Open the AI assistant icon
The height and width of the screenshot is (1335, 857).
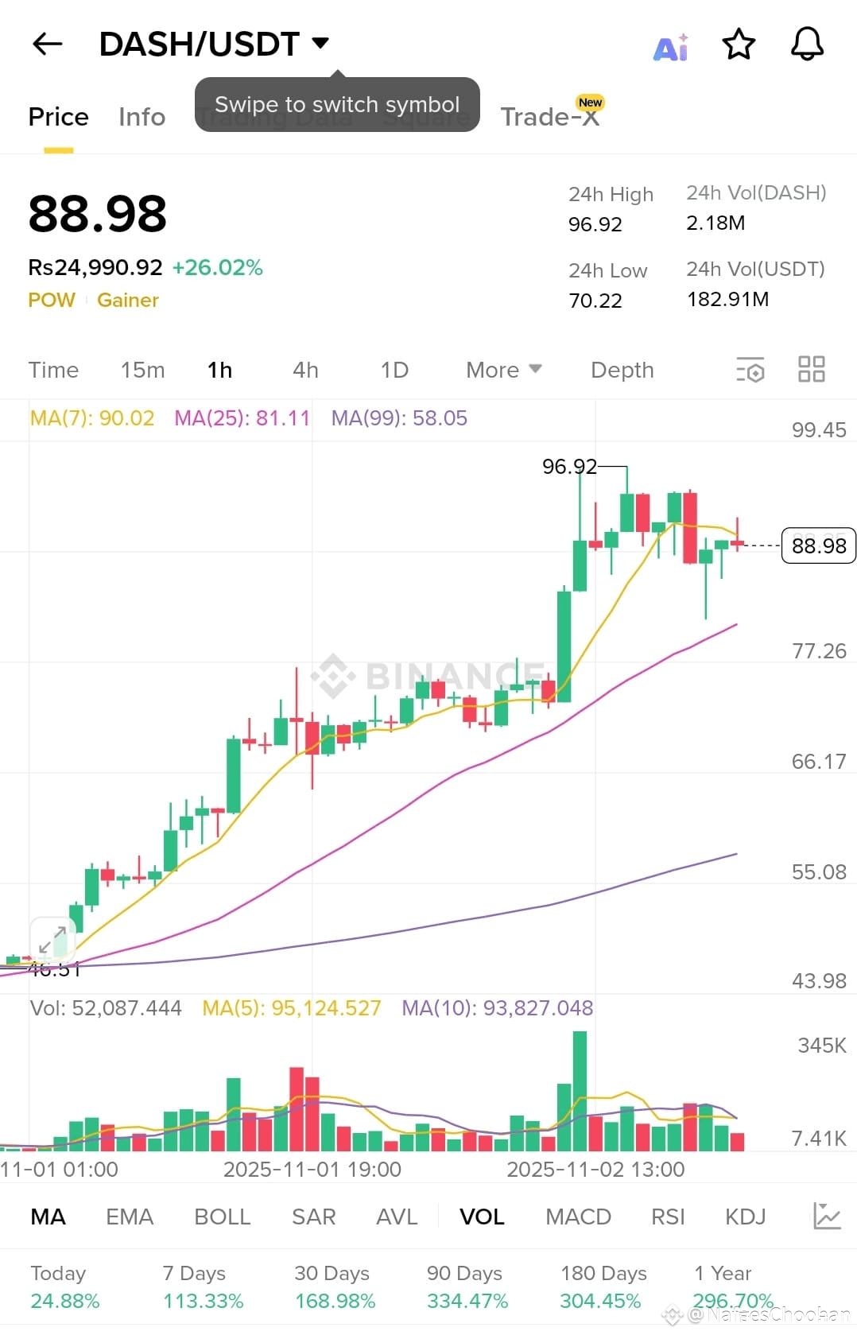tap(671, 48)
